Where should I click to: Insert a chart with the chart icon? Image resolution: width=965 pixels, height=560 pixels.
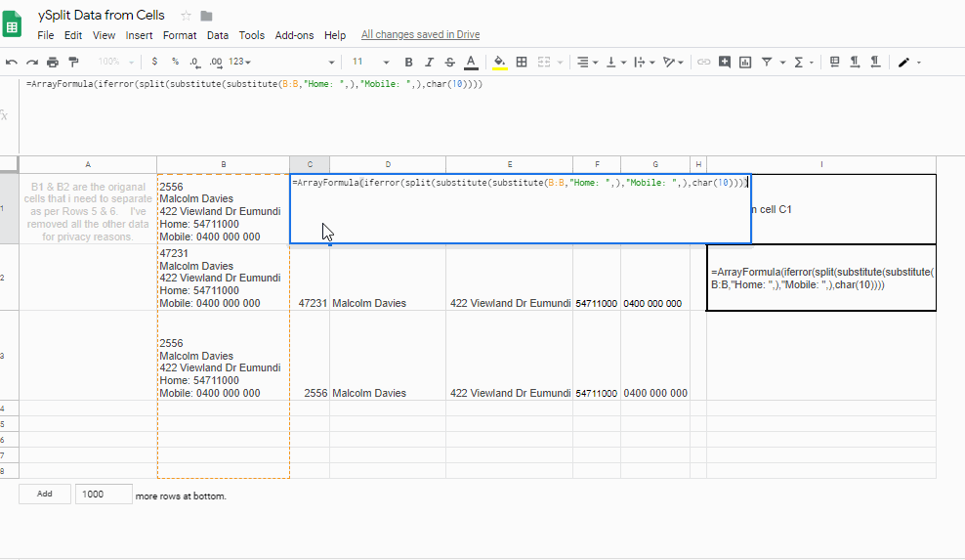745,62
